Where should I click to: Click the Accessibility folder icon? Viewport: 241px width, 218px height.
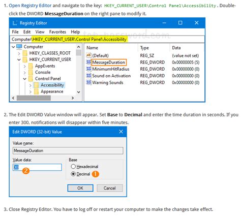click(36, 85)
